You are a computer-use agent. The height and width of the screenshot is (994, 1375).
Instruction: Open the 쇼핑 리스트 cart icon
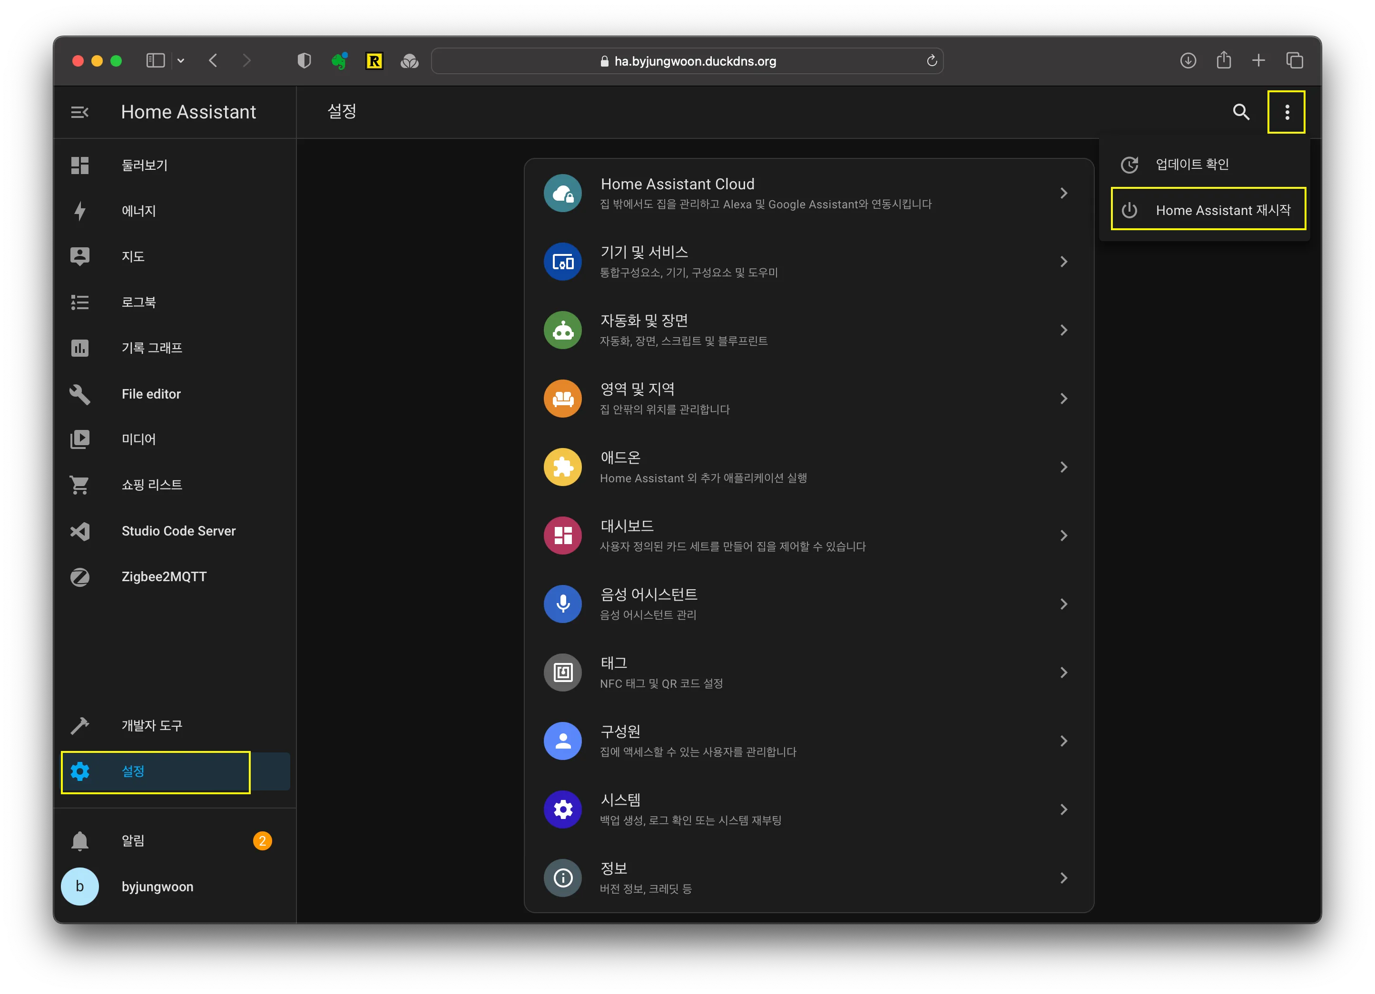click(x=79, y=485)
